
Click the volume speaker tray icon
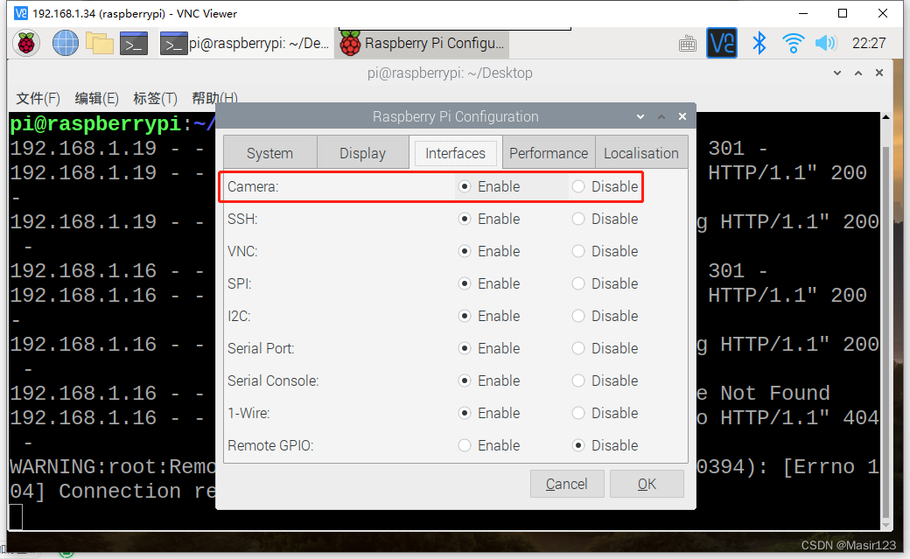(x=825, y=43)
